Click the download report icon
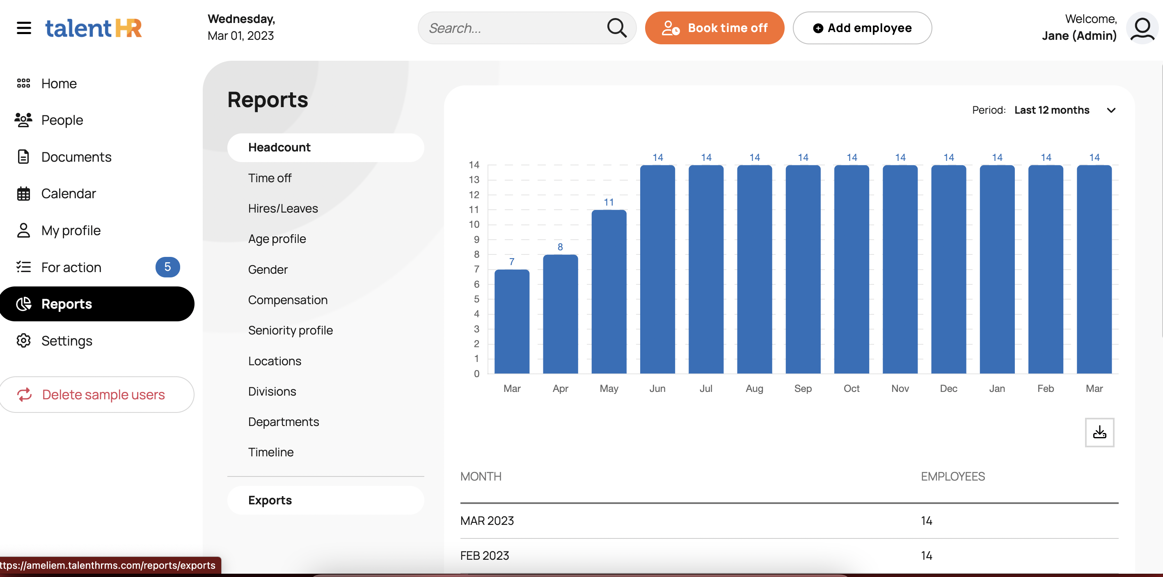Screen dimensions: 1163x577 tap(1099, 432)
